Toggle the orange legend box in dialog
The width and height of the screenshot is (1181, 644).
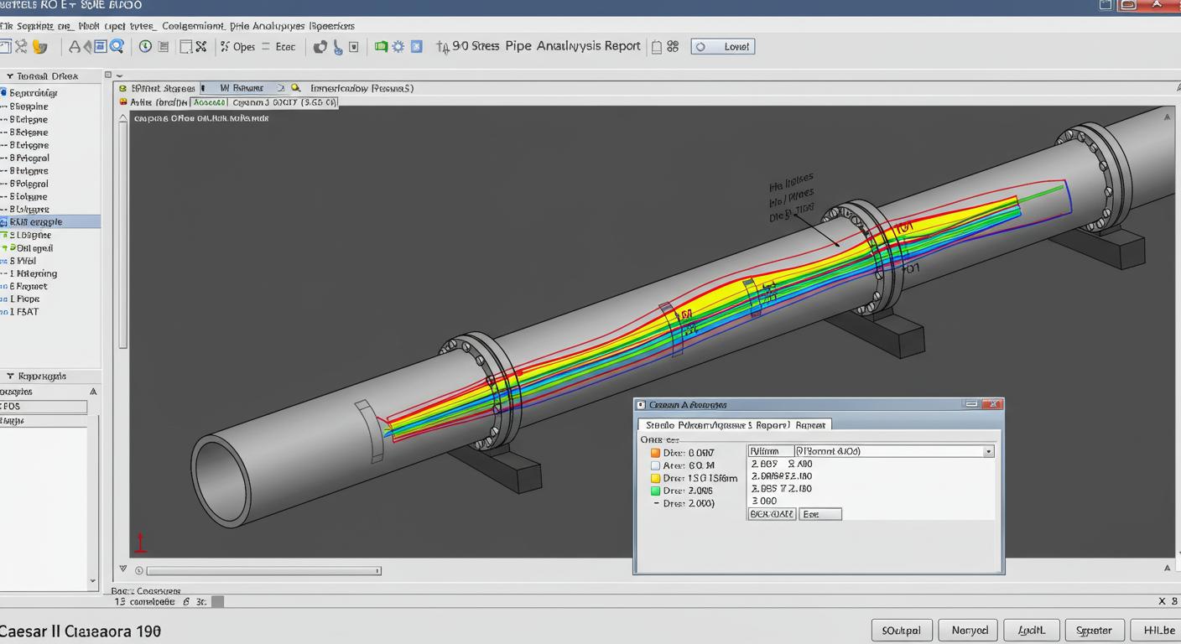click(x=656, y=453)
